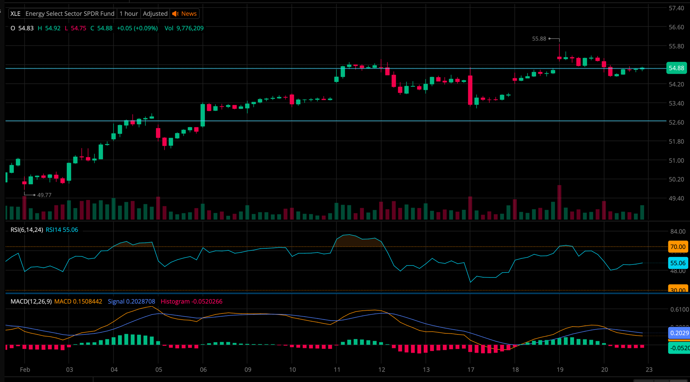Click the 49.77 low price marker
Screen dimensions: 690x382
[x=44, y=195]
